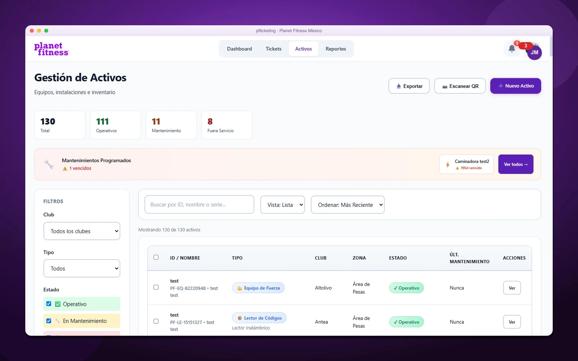578x361 pixels.
Task: Click the Mostrando 130 de 130 activos text
Action: point(169,230)
